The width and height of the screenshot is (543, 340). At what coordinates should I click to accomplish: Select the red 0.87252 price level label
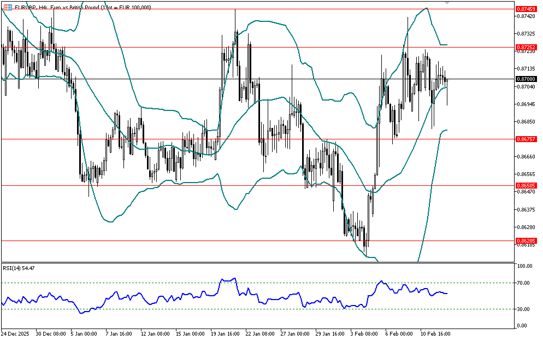pyautogui.click(x=526, y=48)
